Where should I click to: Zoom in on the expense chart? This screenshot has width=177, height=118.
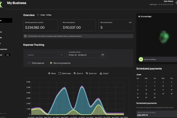coord(78,73)
